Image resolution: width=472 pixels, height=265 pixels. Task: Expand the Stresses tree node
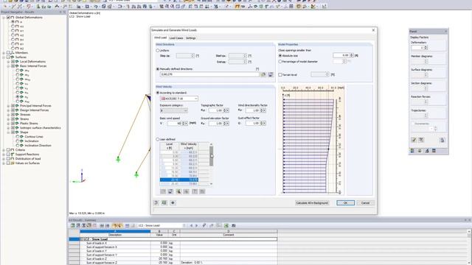[8, 115]
